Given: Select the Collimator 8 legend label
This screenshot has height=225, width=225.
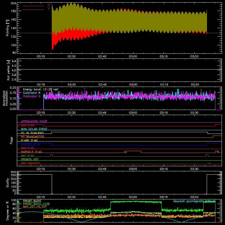Looking at the screenshot, I should pos(31,93).
